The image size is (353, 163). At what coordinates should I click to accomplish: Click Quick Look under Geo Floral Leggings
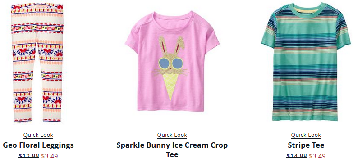pos(38,135)
